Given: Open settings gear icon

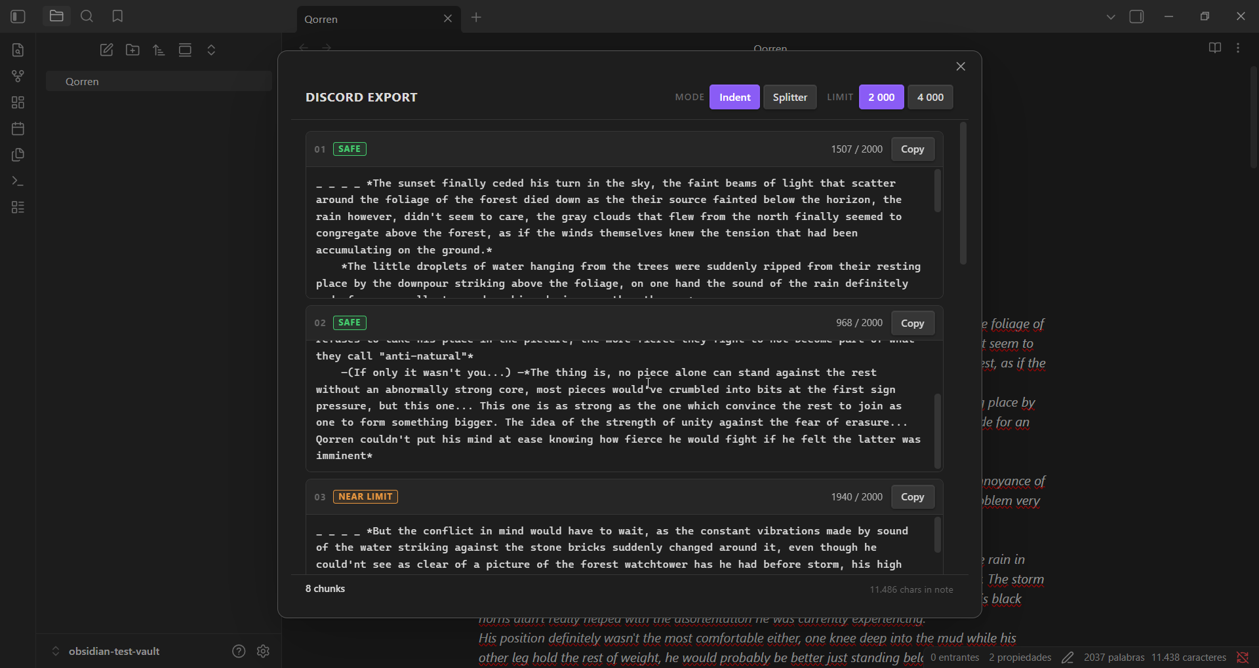Looking at the screenshot, I should point(264,651).
